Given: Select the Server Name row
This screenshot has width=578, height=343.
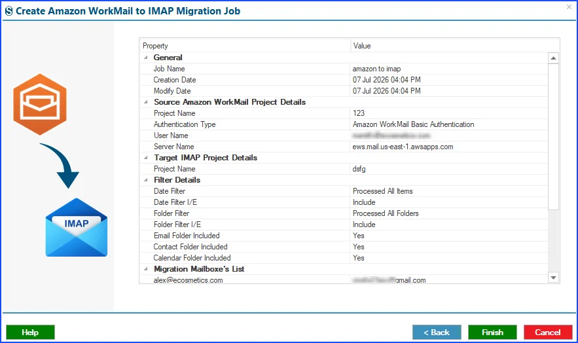Looking at the screenshot, I should 344,147.
